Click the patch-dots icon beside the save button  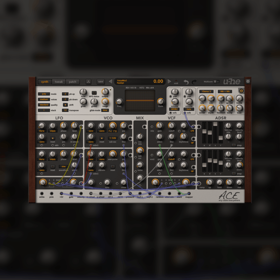pos(89,82)
